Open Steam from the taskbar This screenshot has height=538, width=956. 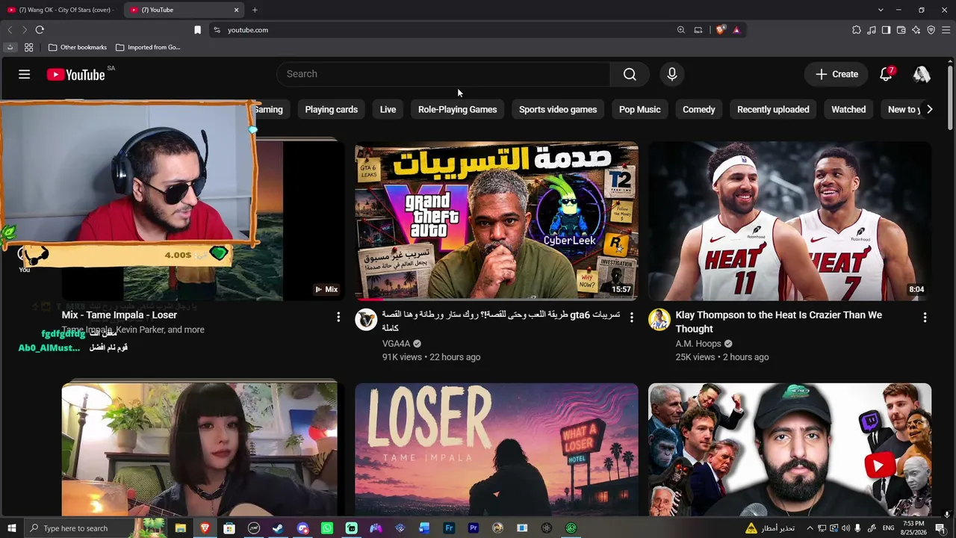(278, 528)
